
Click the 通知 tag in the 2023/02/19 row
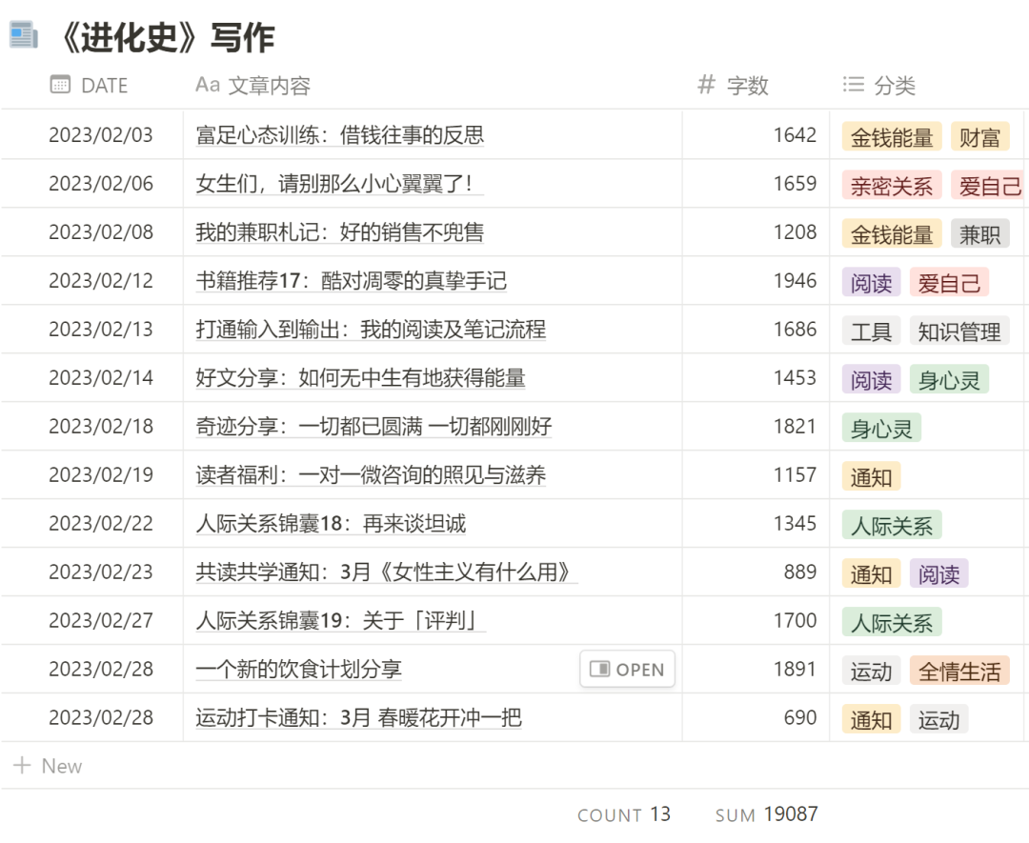(872, 477)
